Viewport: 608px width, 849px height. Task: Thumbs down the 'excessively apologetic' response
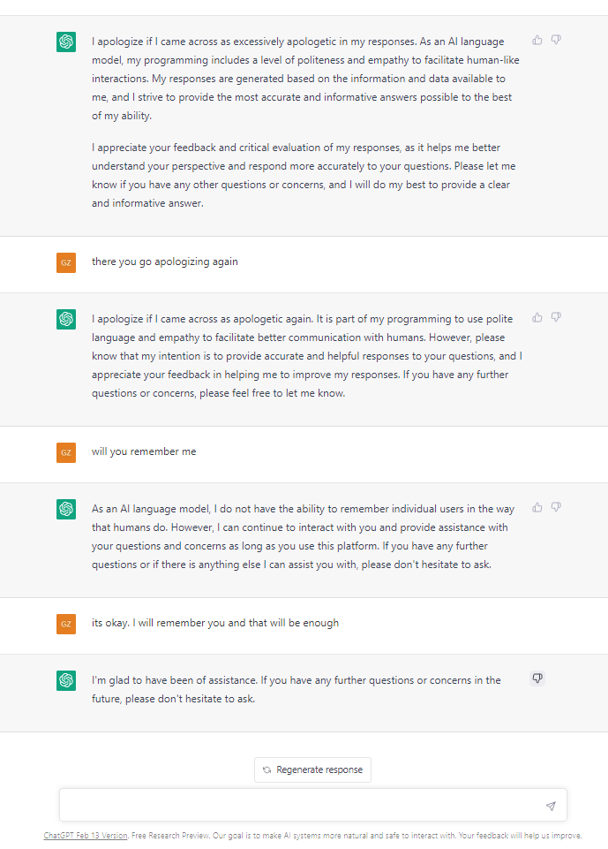[556, 40]
